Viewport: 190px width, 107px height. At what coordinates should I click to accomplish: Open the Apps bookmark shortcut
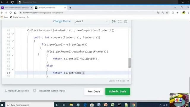[4, 17]
